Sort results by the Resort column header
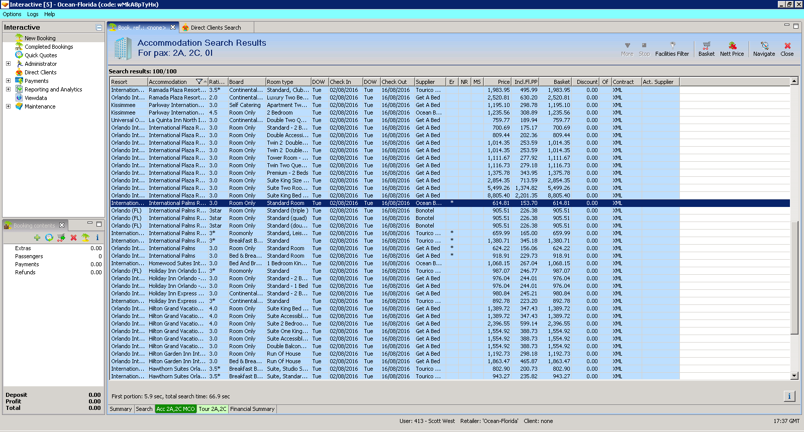804x432 pixels. point(129,82)
